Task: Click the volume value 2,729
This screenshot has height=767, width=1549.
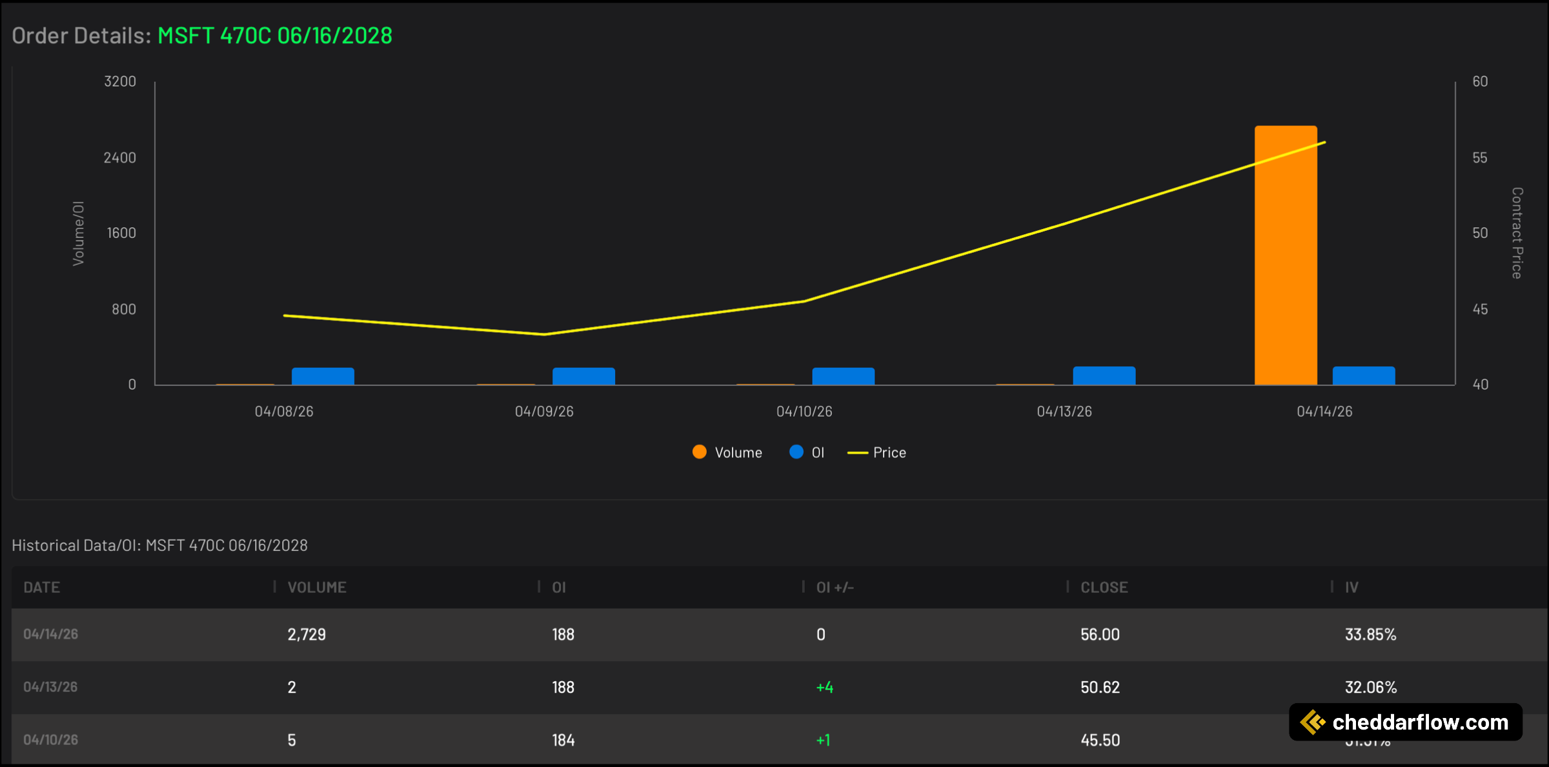Action: 307,634
